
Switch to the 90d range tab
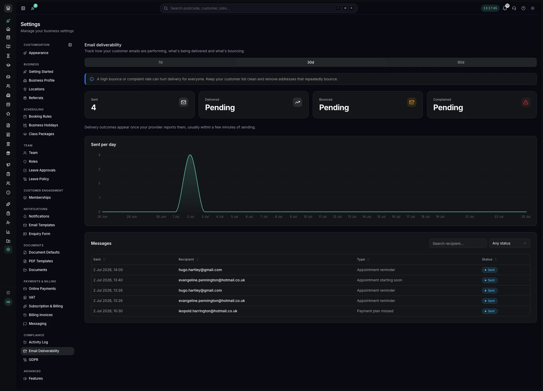pyautogui.click(x=461, y=62)
